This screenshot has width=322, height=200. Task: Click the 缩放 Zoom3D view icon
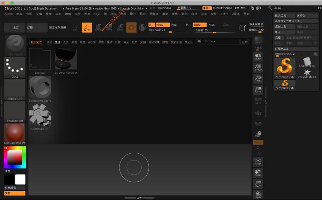coord(258,184)
